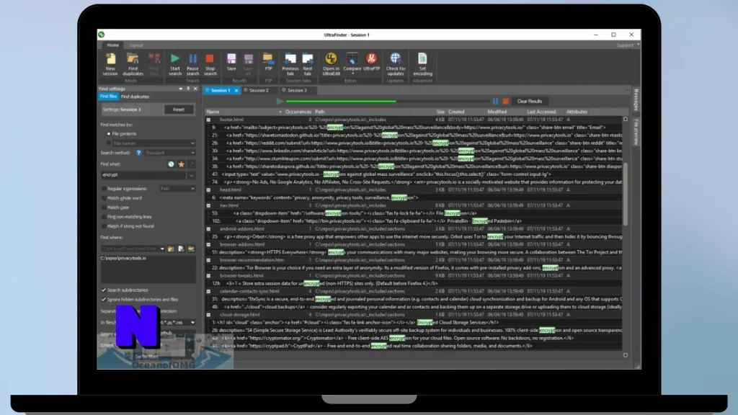Collapse the nav.html result group

[208, 205]
